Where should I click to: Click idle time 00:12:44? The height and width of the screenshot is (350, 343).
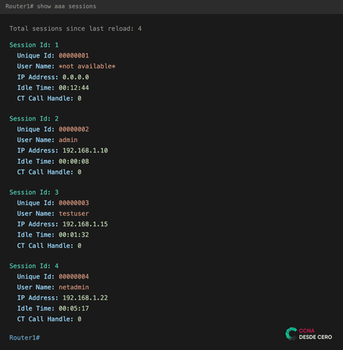[73, 87]
